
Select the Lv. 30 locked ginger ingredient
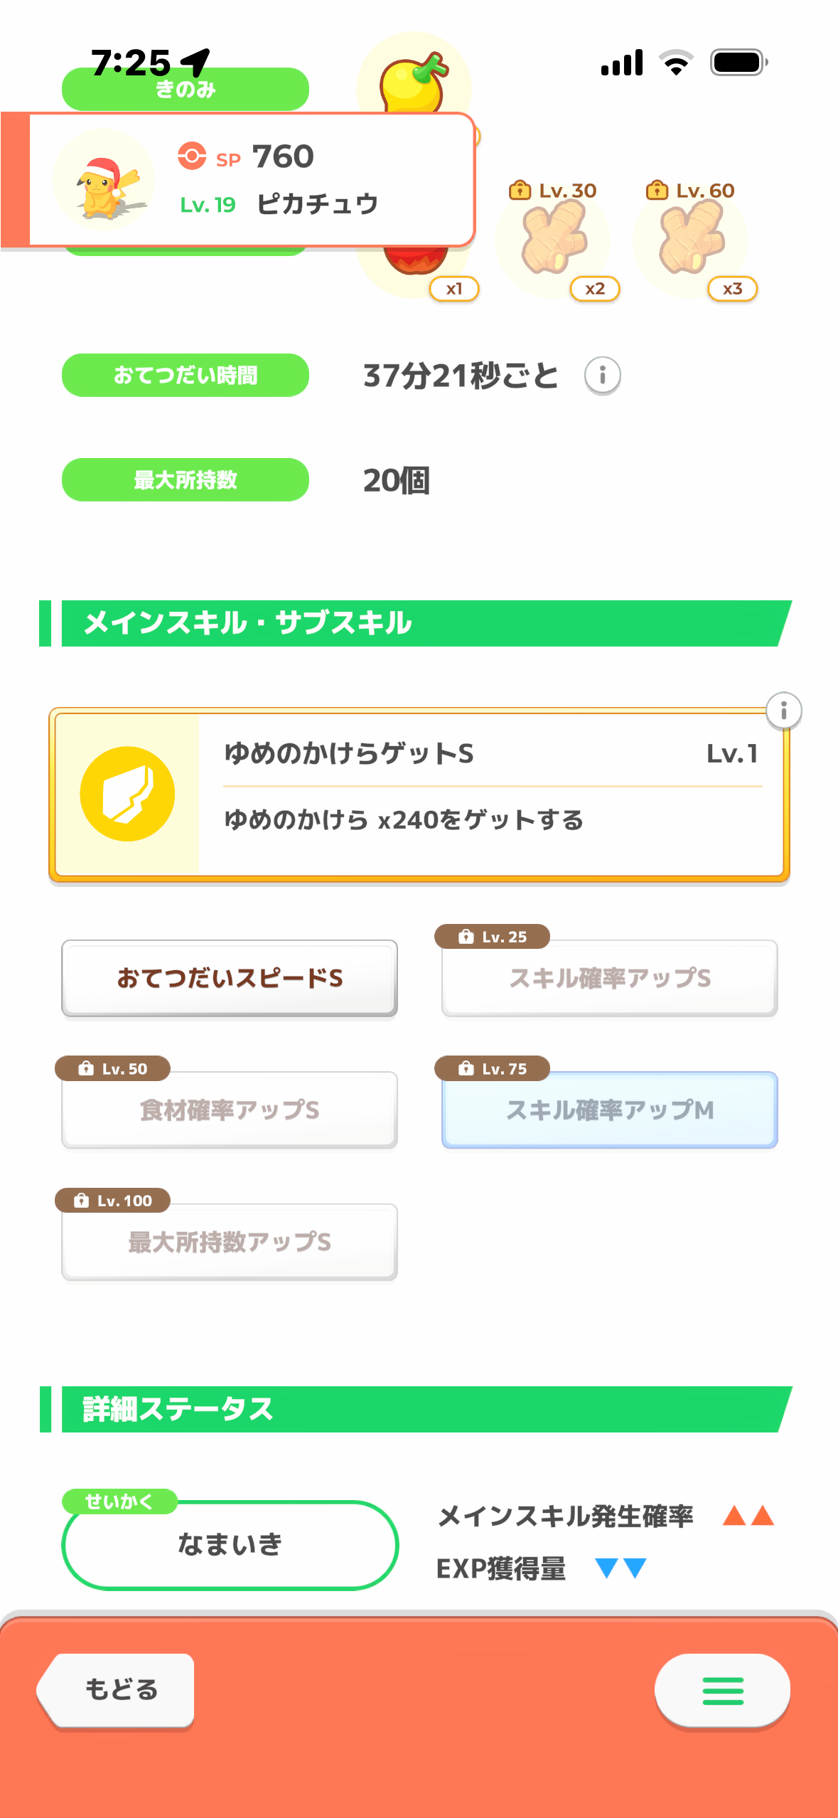pos(553,238)
